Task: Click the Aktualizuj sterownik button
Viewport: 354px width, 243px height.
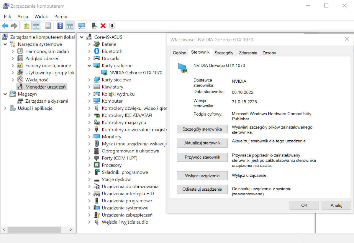Action: coord(202,143)
